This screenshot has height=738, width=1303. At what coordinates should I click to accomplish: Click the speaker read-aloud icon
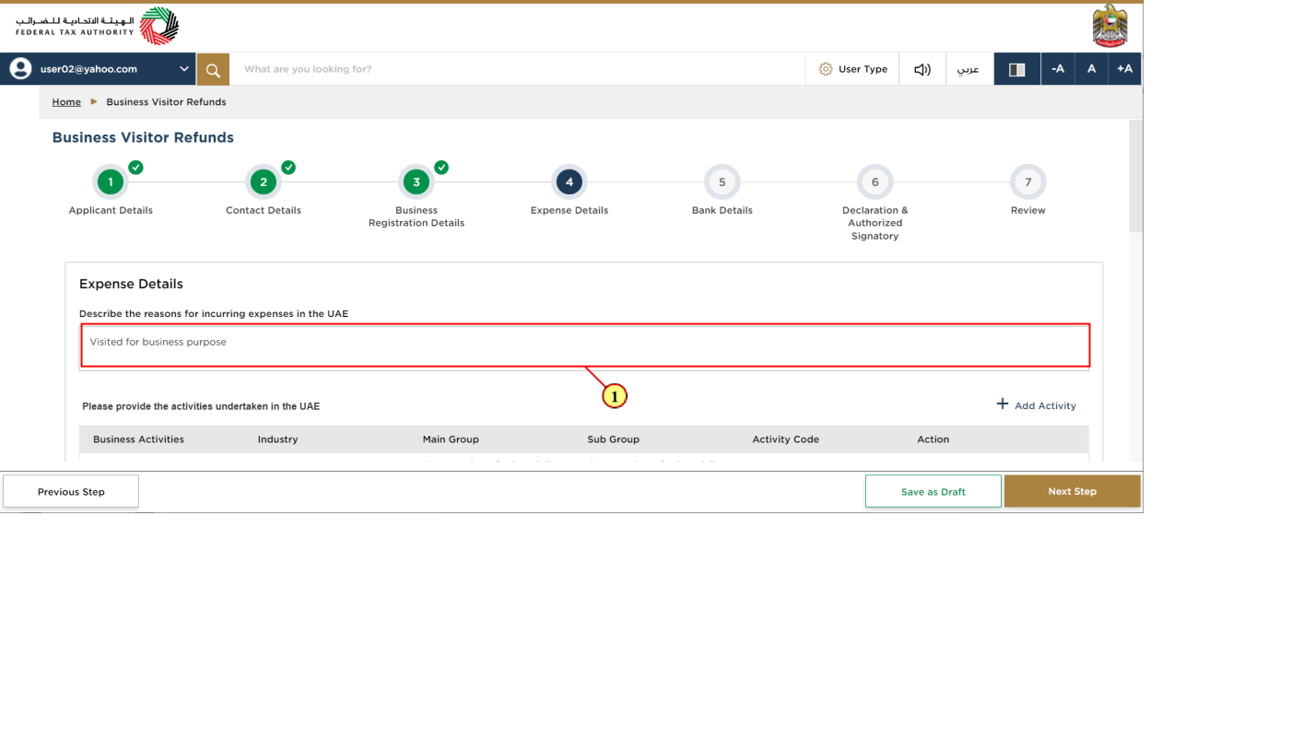922,69
